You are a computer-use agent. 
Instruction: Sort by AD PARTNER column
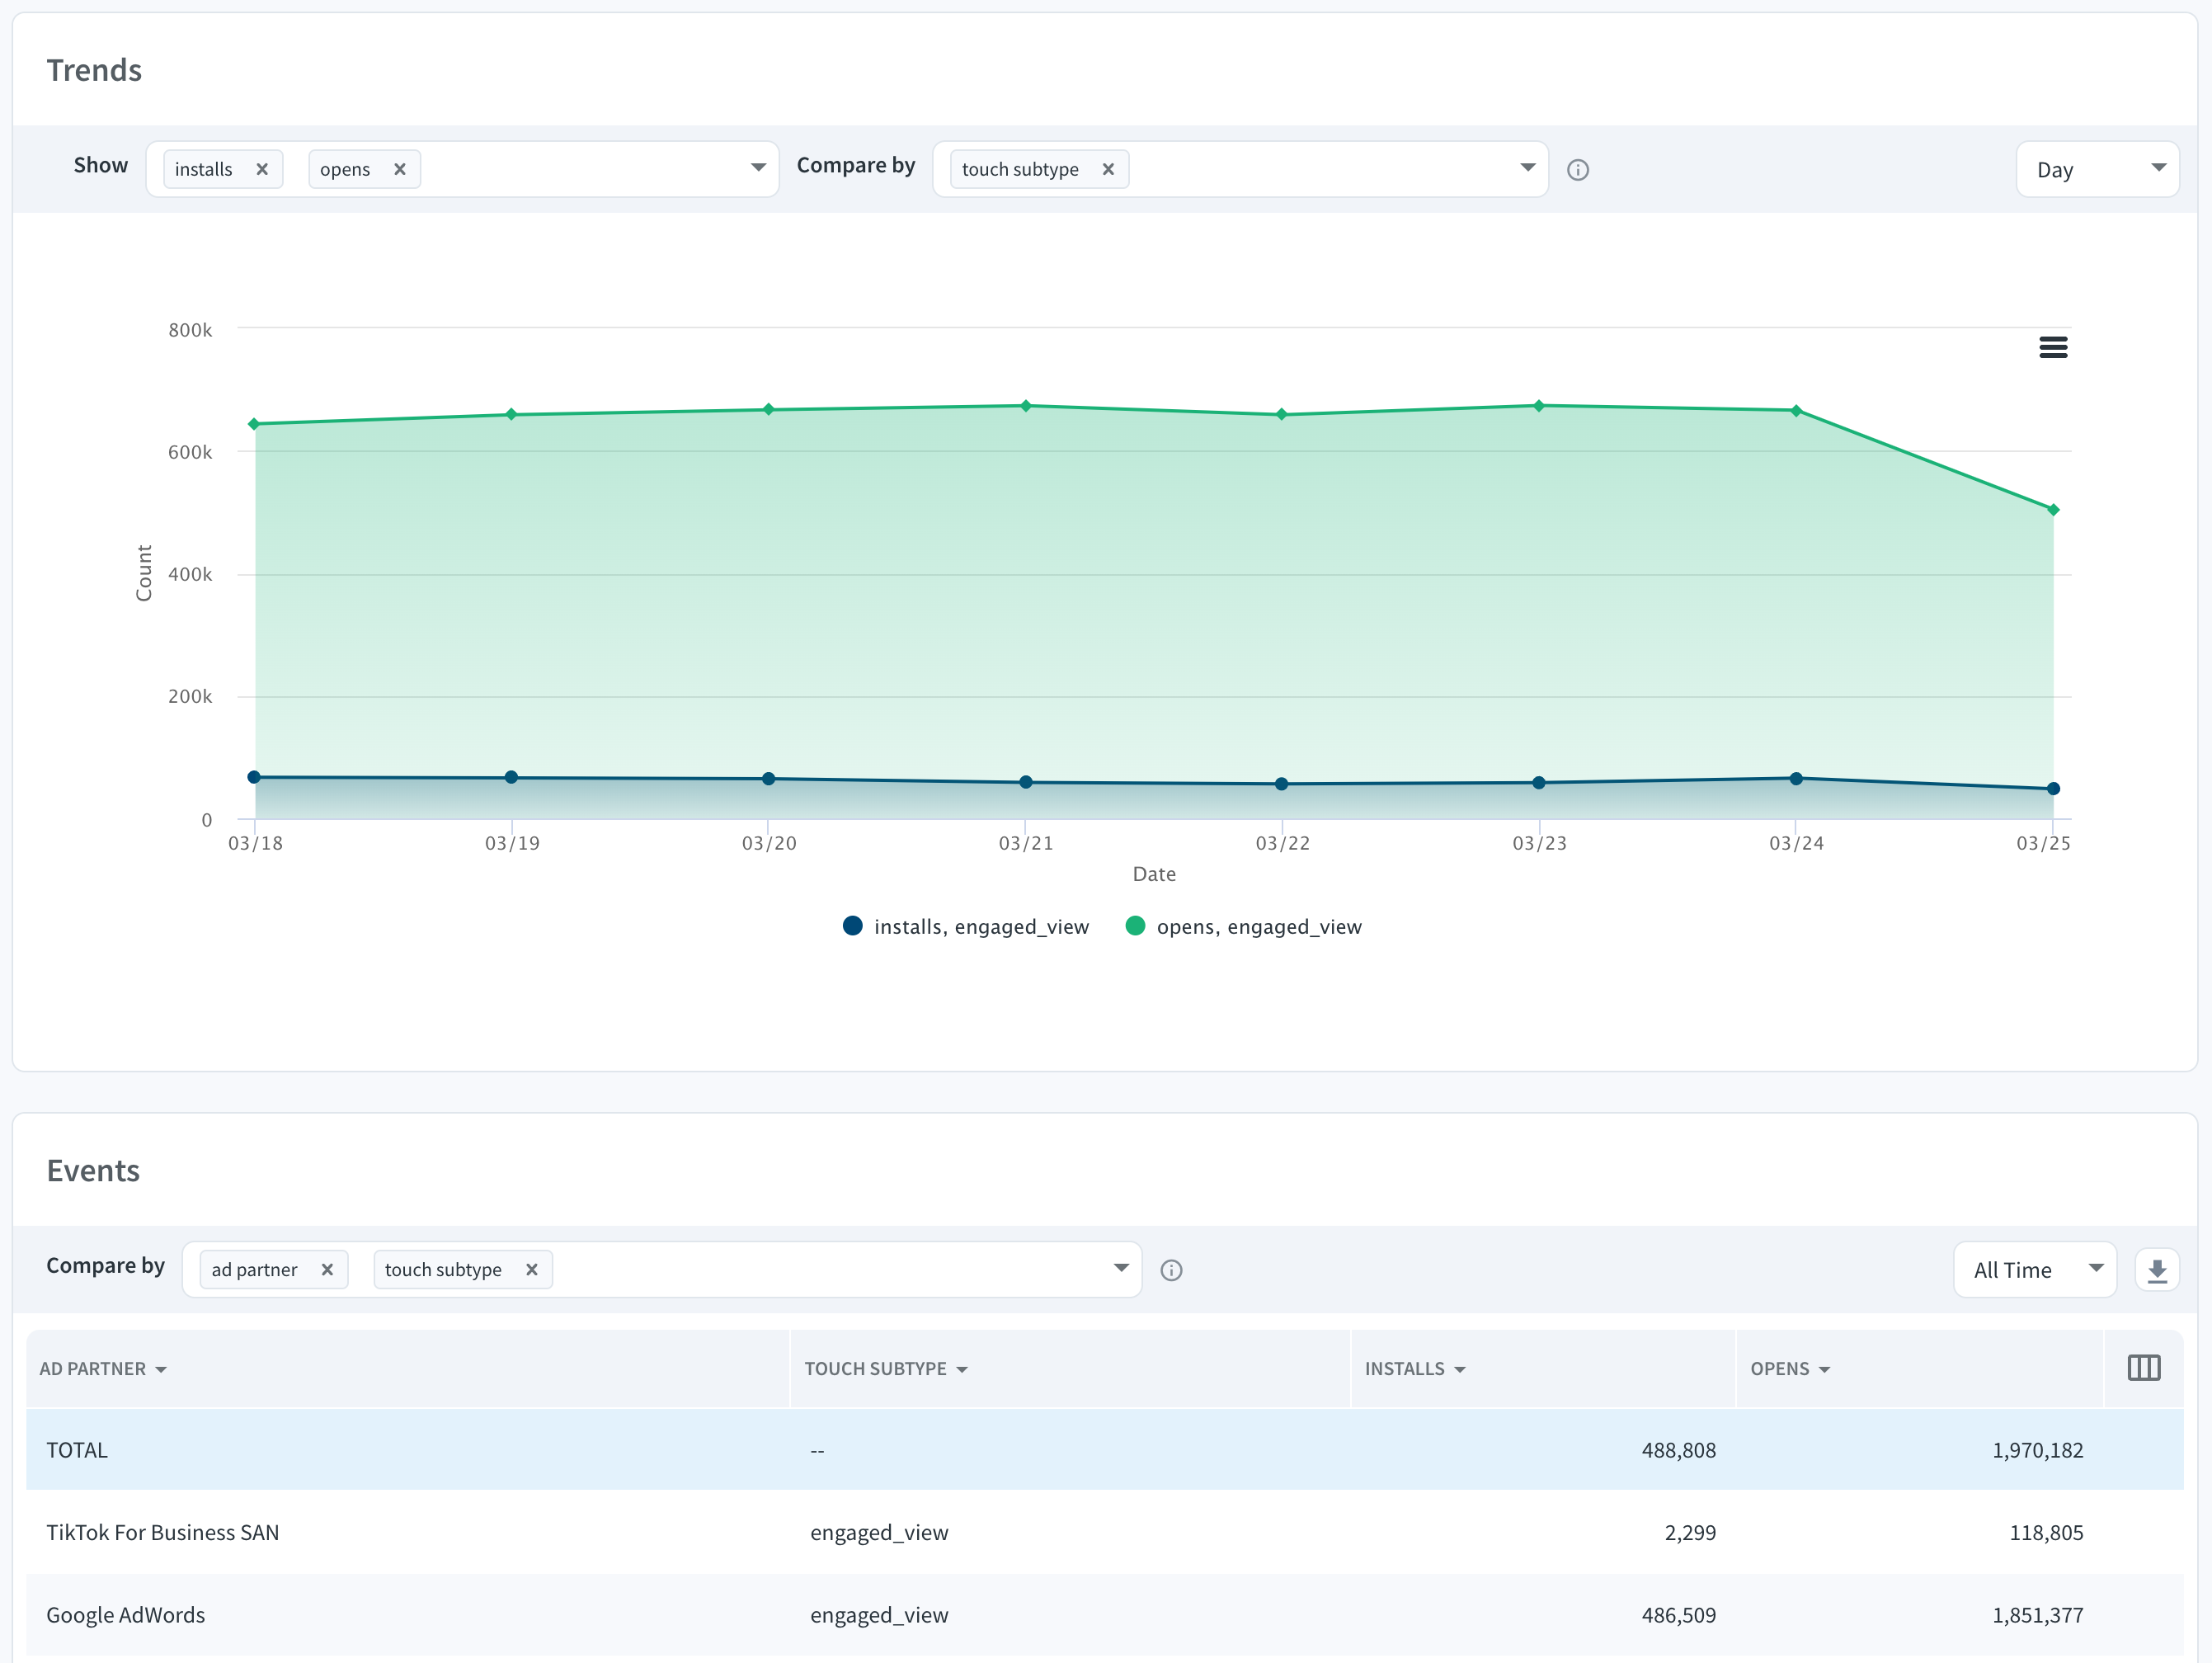[103, 1369]
